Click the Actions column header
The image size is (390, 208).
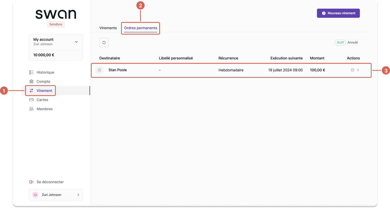click(x=353, y=58)
